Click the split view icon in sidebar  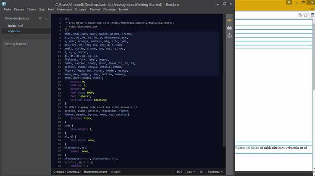47,18
